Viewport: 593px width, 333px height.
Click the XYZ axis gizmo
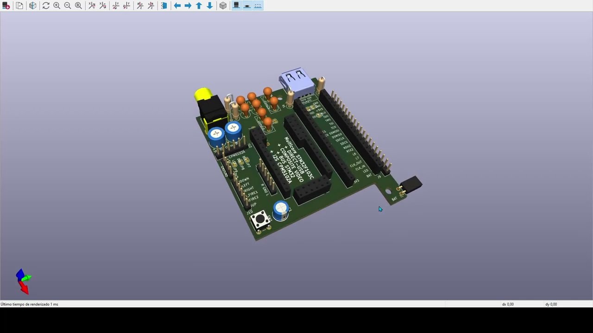coord(23,281)
